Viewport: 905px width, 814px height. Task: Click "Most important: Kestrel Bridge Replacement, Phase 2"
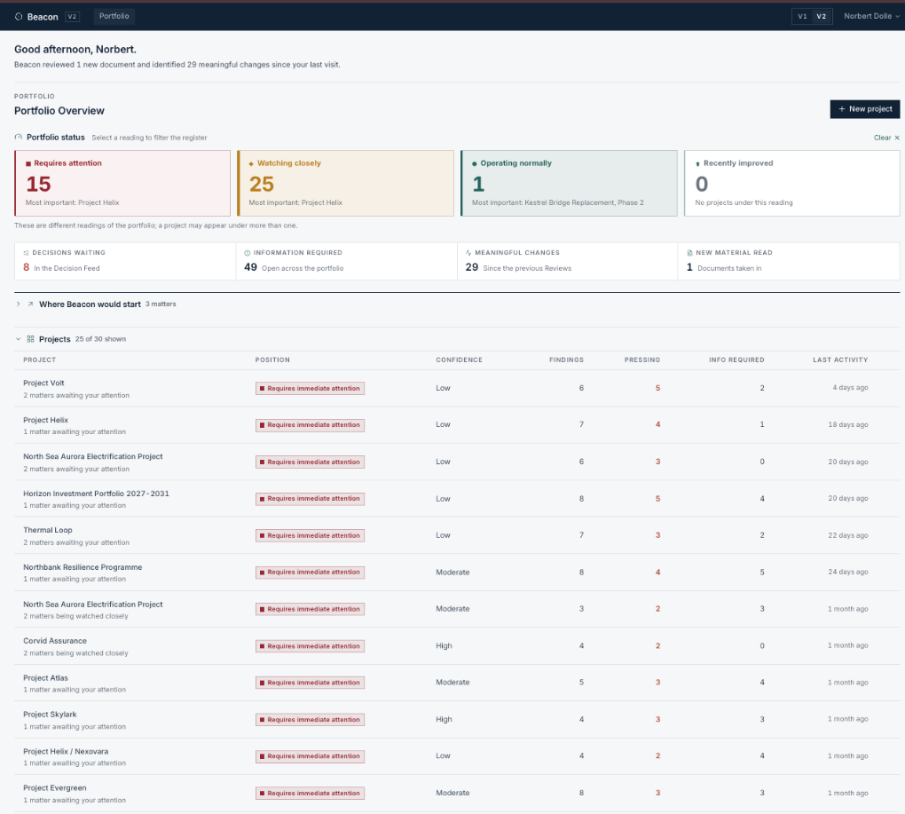(557, 202)
